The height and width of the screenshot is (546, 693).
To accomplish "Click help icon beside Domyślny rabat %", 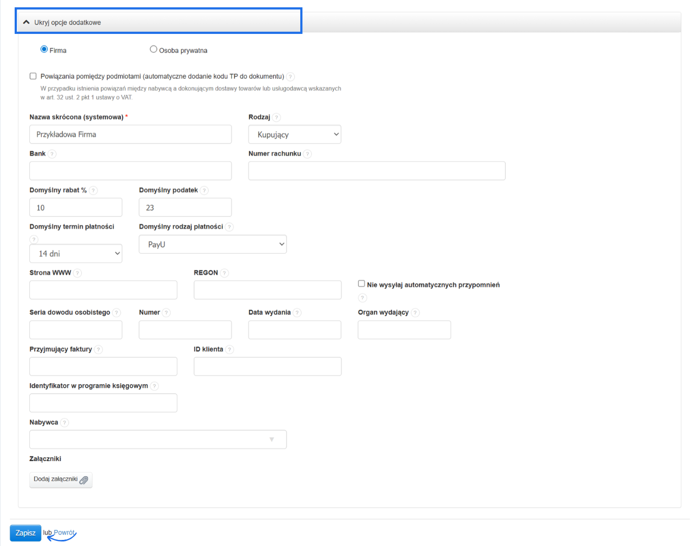I will tap(93, 191).
